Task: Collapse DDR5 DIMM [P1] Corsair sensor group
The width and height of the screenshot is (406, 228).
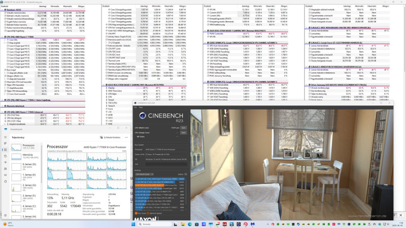Action: click(x=205, y=43)
